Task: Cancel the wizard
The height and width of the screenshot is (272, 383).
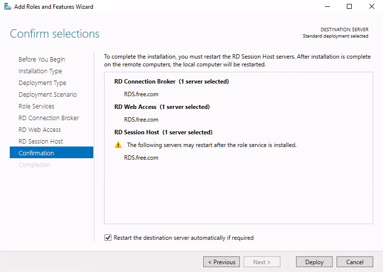Action: click(355, 262)
